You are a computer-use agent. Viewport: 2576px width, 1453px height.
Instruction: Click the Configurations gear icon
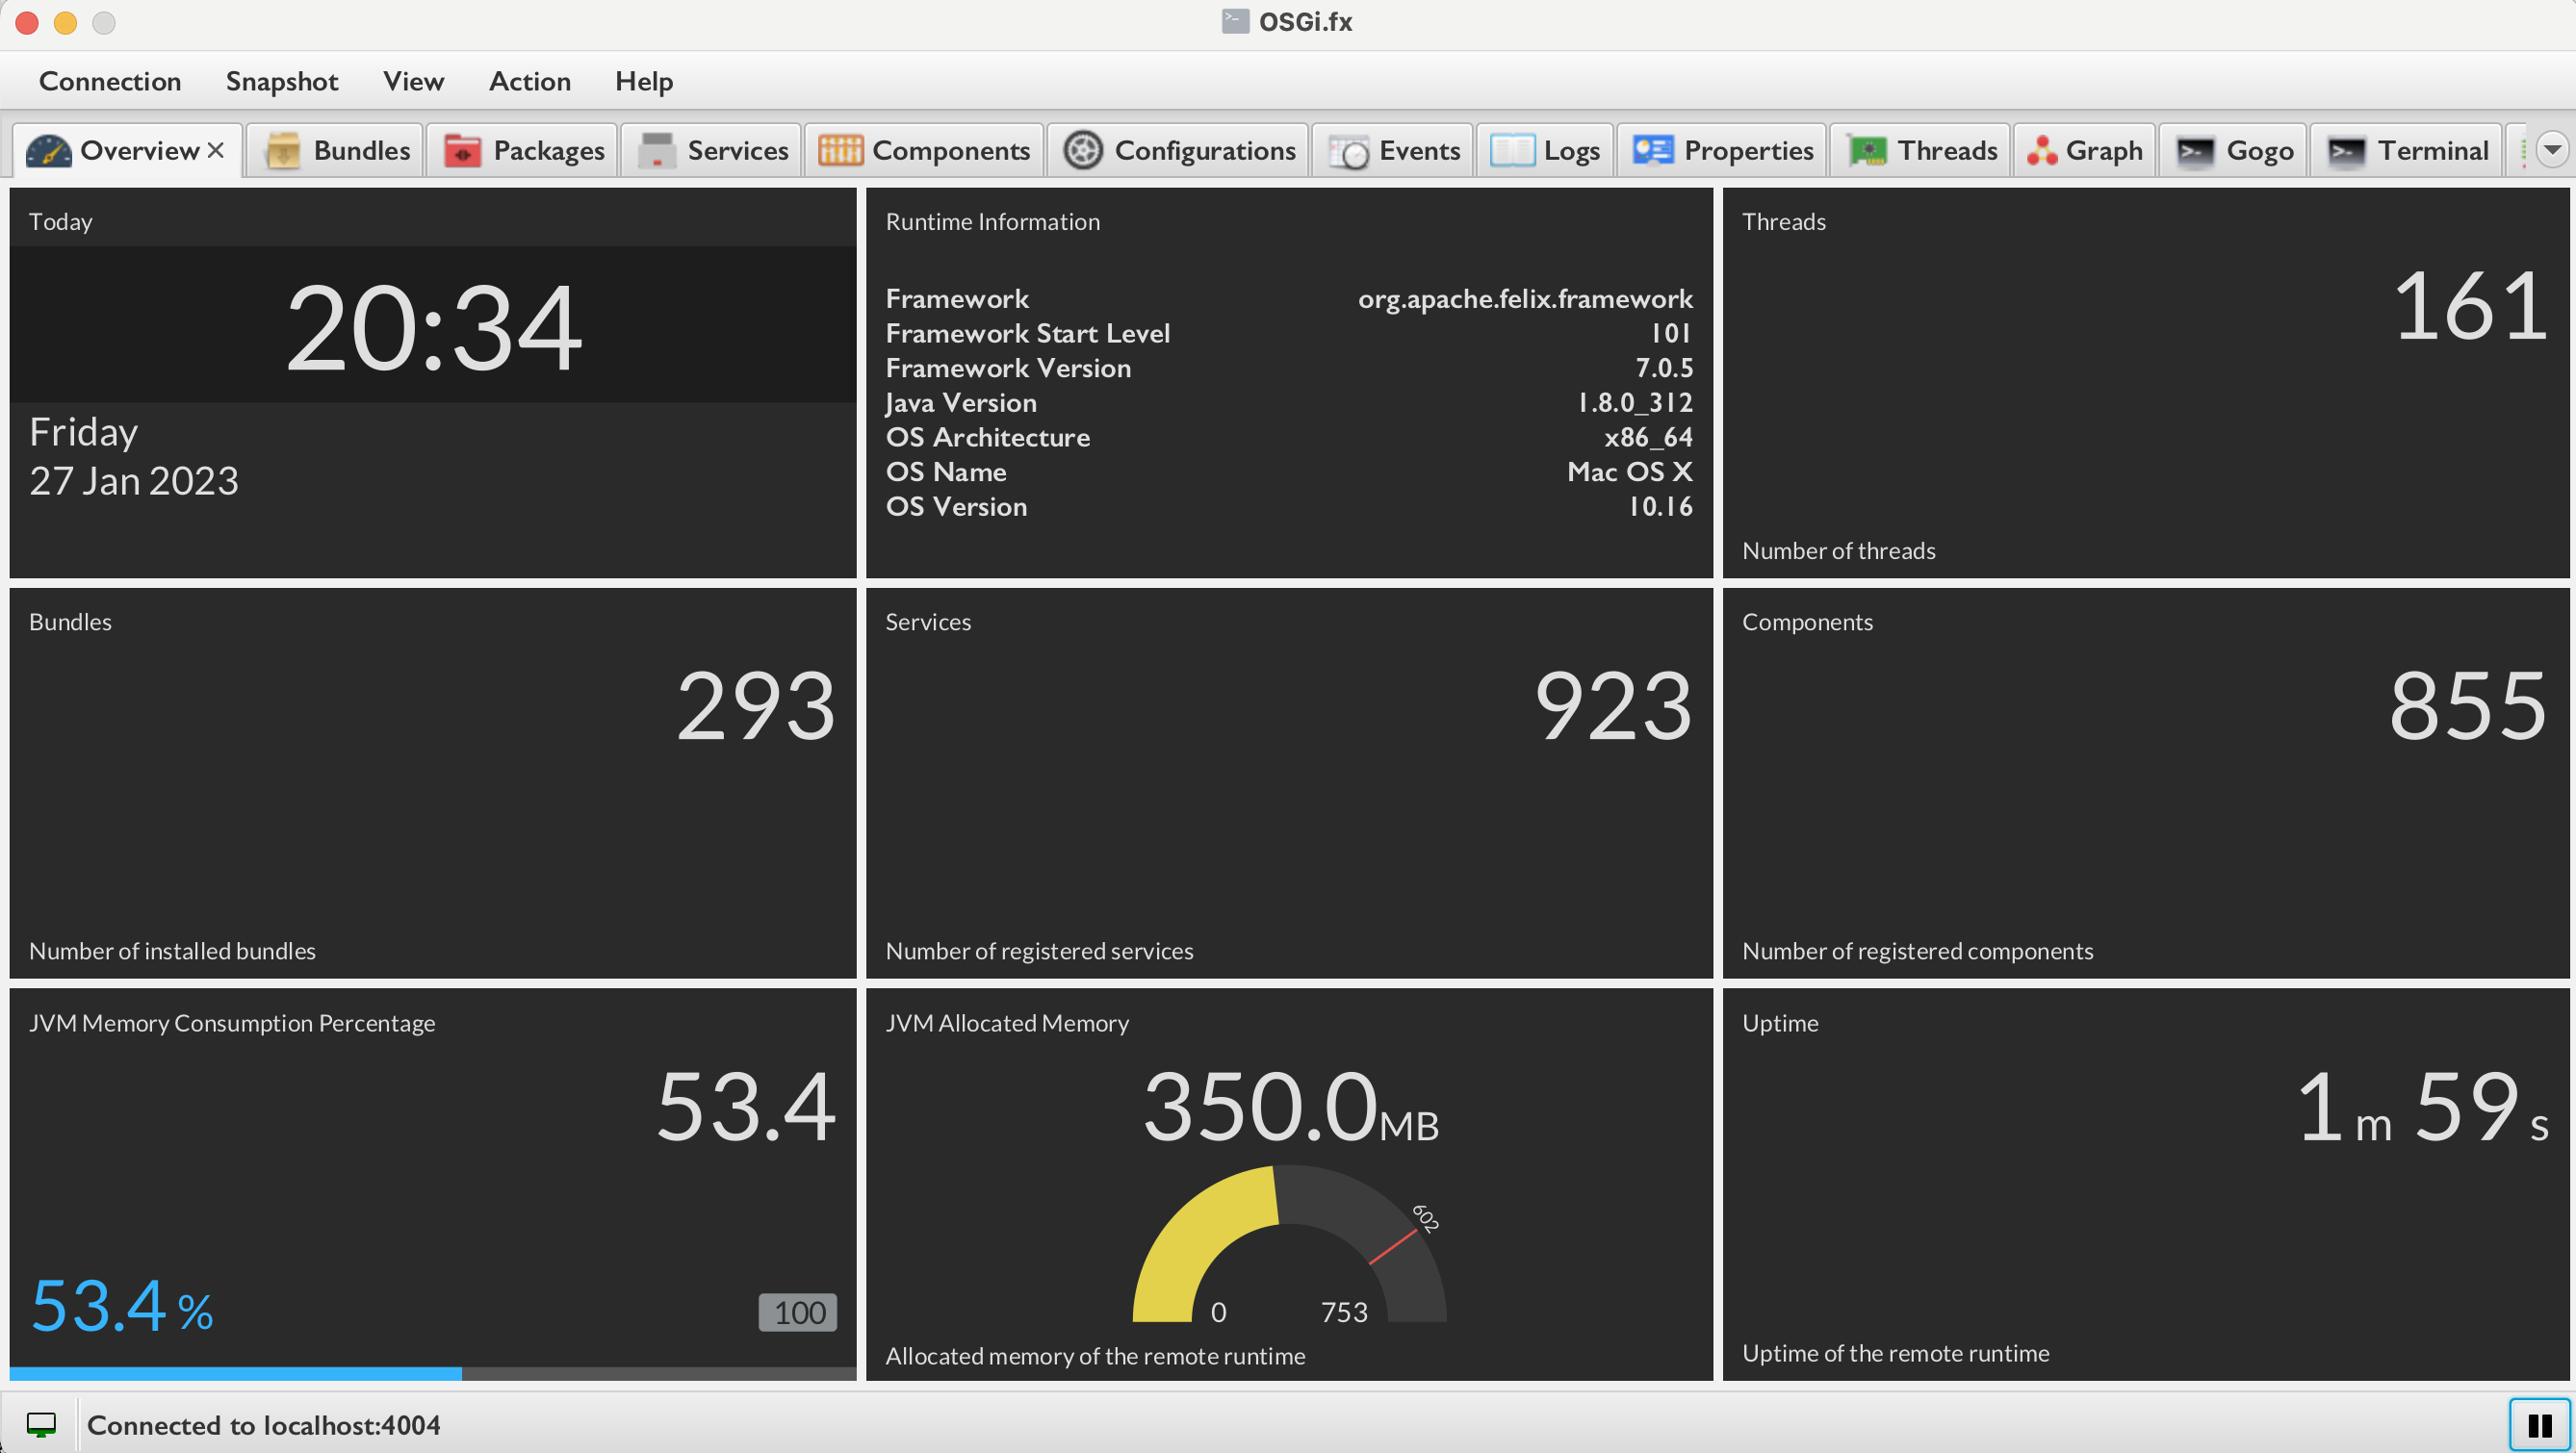point(1082,151)
